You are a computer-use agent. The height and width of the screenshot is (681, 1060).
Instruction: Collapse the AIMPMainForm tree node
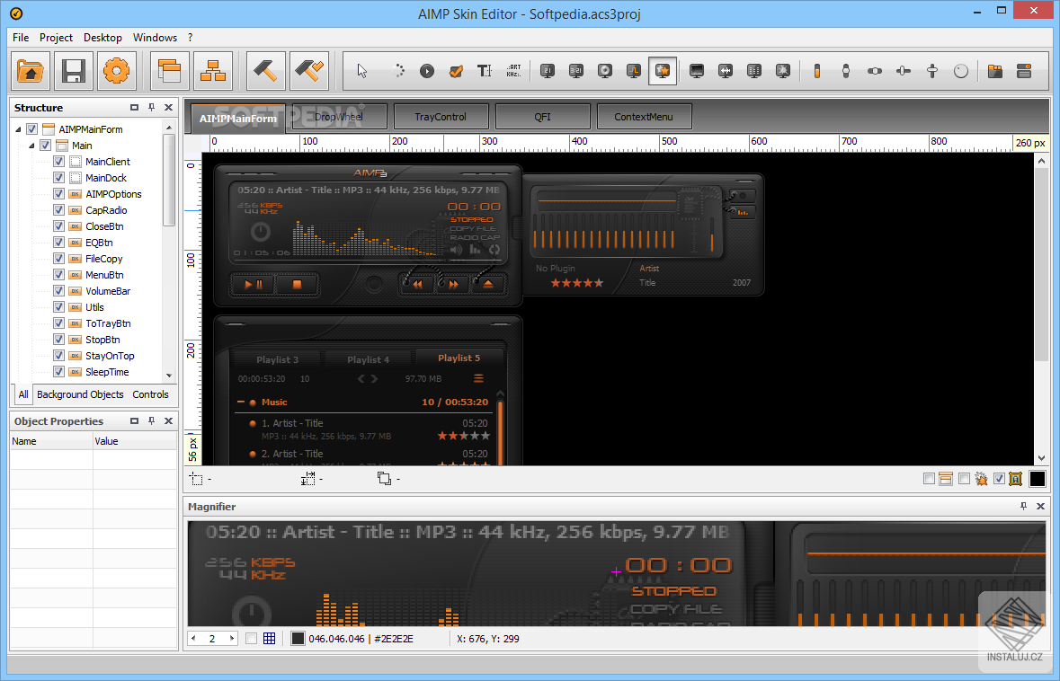[x=18, y=129]
